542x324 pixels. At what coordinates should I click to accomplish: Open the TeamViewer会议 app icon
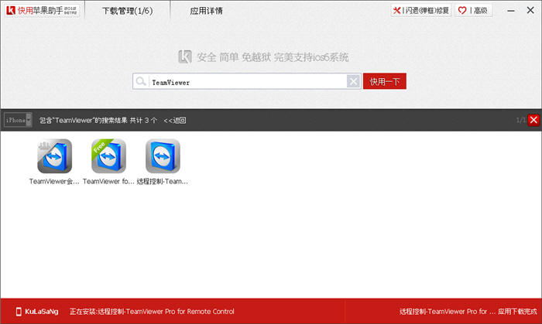pos(55,156)
